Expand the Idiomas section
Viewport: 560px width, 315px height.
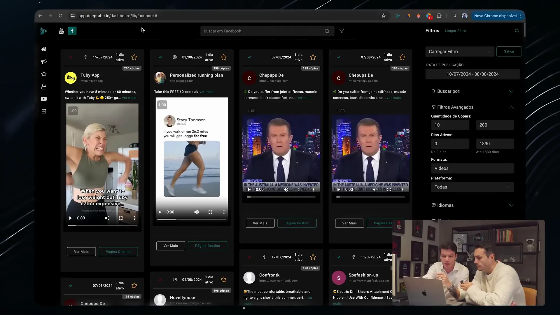(473, 205)
